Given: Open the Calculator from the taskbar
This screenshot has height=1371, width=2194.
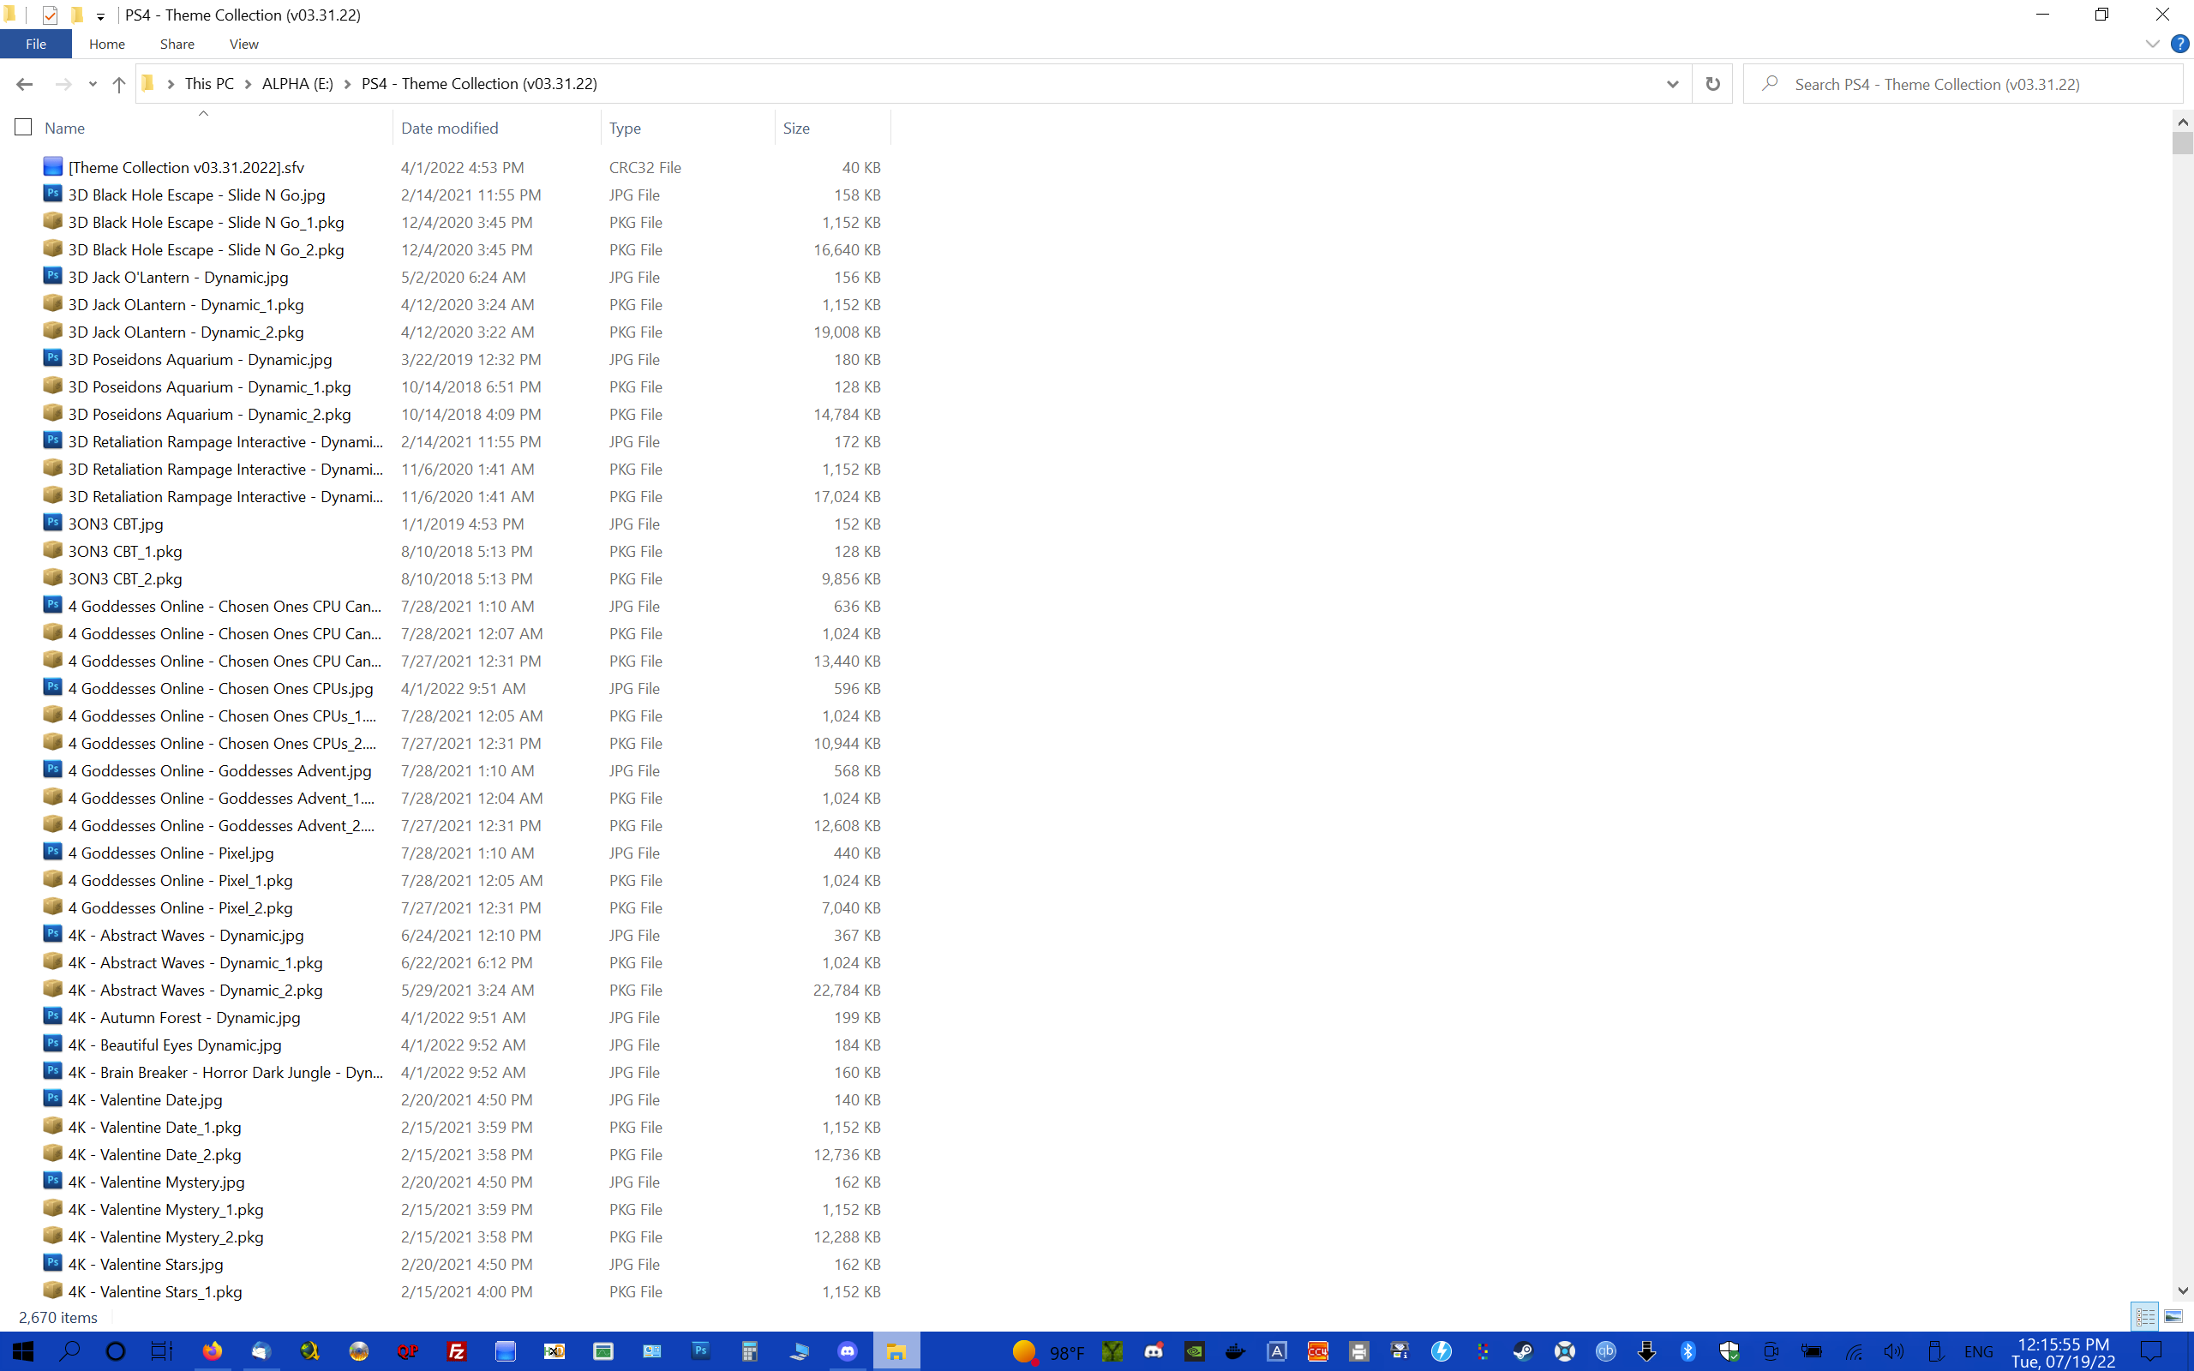Looking at the screenshot, I should [750, 1351].
